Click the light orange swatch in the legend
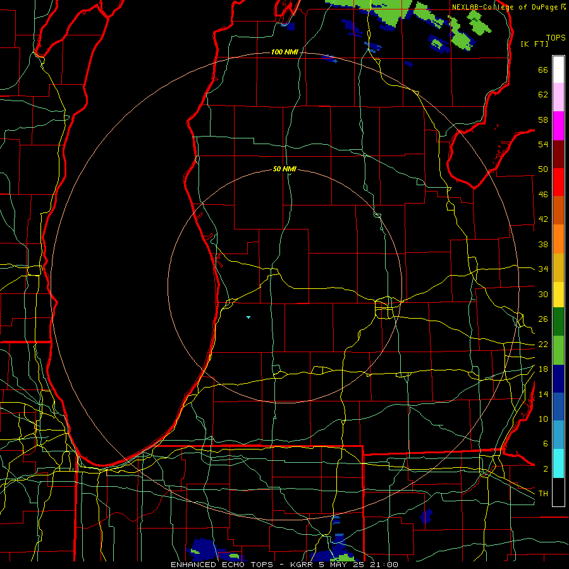The height and width of the screenshot is (569, 569). [x=558, y=239]
